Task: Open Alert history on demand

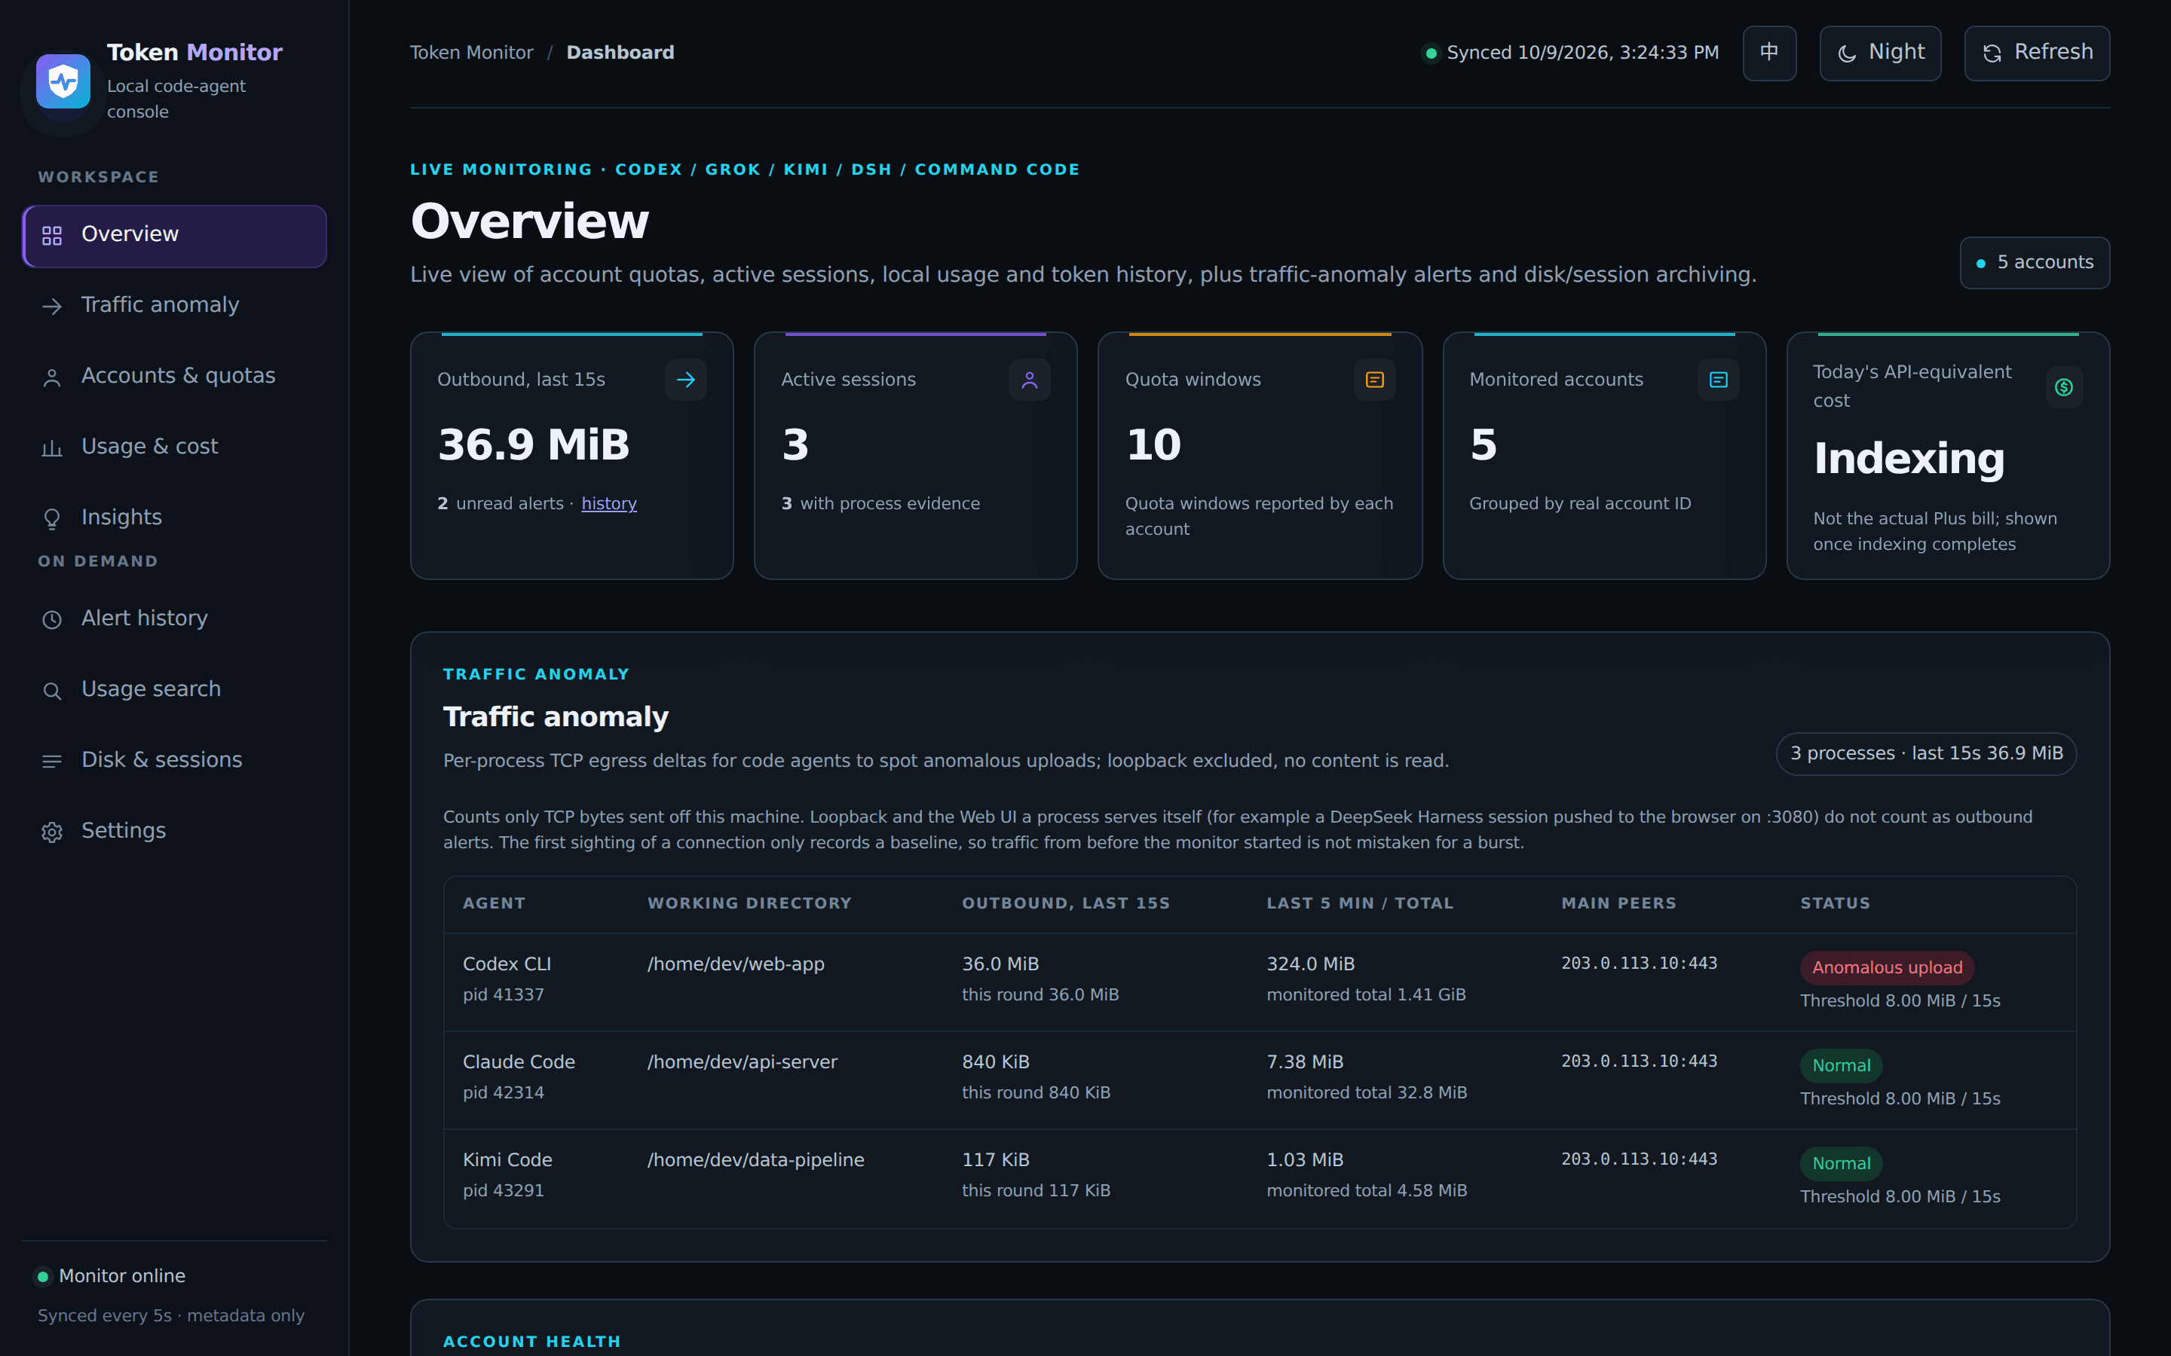Action: [174, 620]
